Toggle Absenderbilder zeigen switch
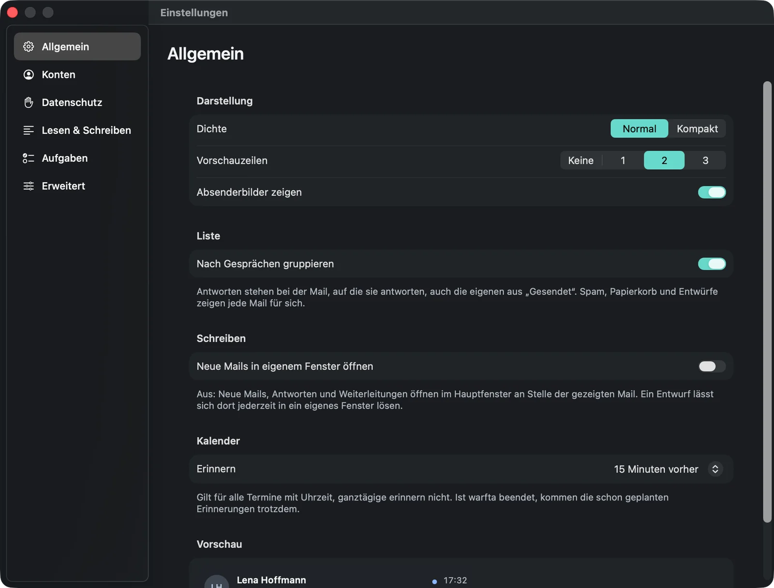The width and height of the screenshot is (774, 588). click(x=712, y=192)
